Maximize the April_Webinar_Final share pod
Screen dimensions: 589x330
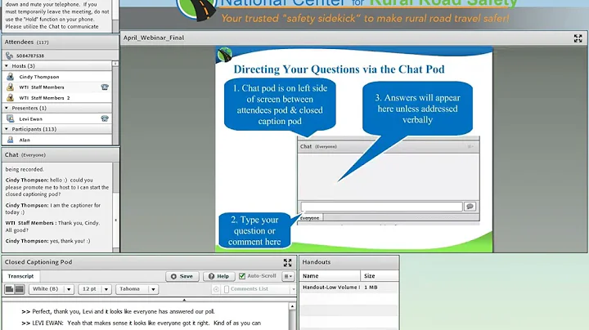[578, 38]
